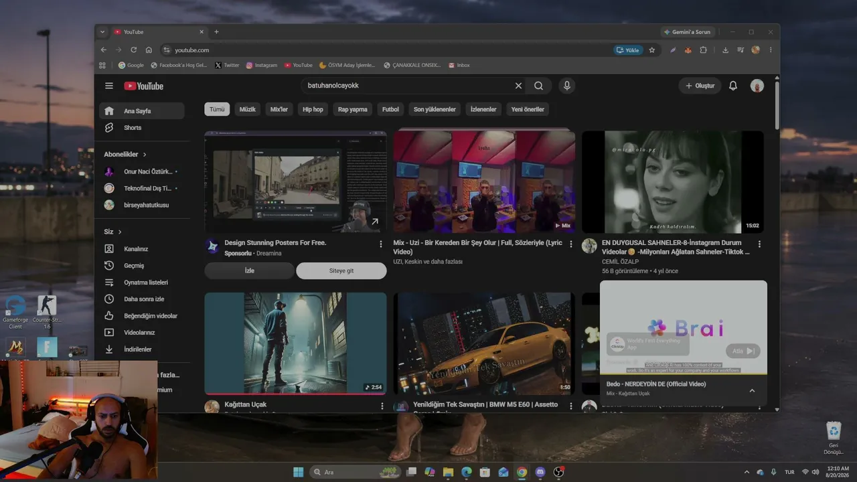The height and width of the screenshot is (482, 857).
Task: Start voice search with the microphone icon
Action: tap(567, 86)
